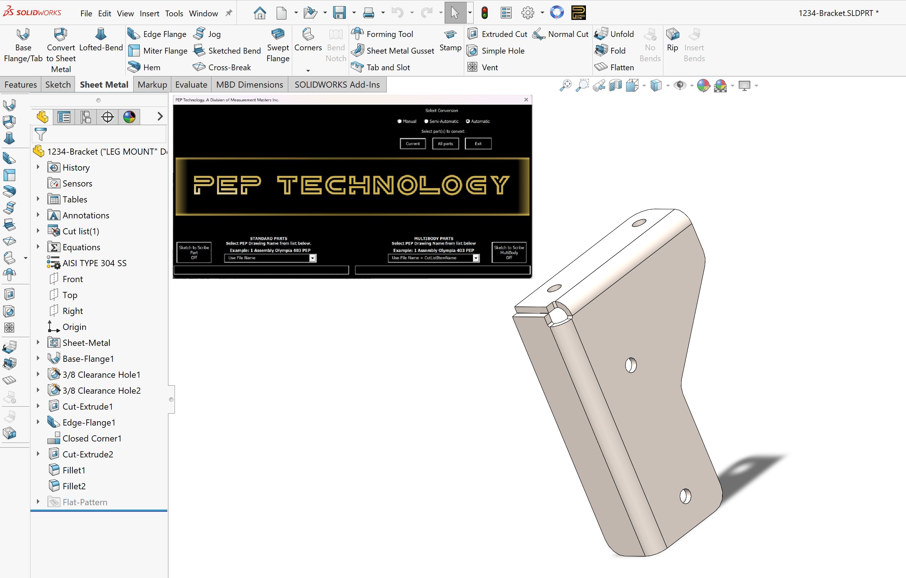Open the Corners dropdown arrow

(x=308, y=71)
